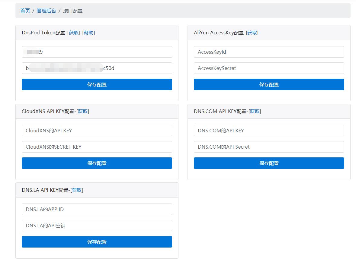Click the DNS.LA的API密钥 input field
The height and width of the screenshot is (259, 356).
click(x=97, y=225)
